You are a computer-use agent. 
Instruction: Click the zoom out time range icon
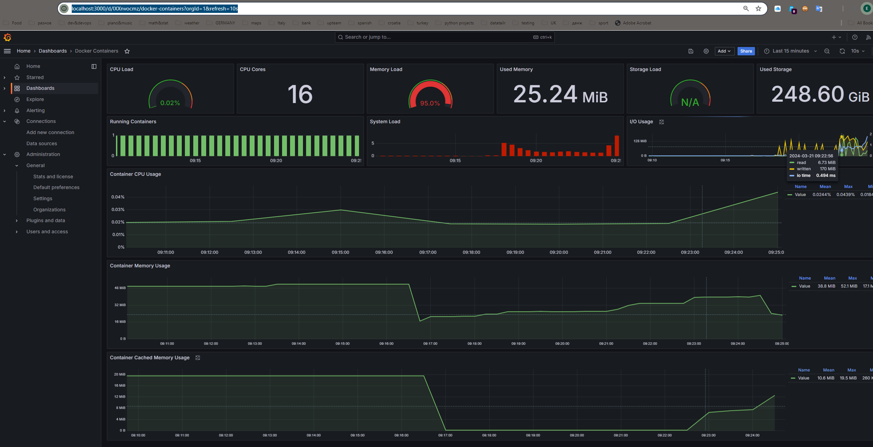tap(827, 51)
